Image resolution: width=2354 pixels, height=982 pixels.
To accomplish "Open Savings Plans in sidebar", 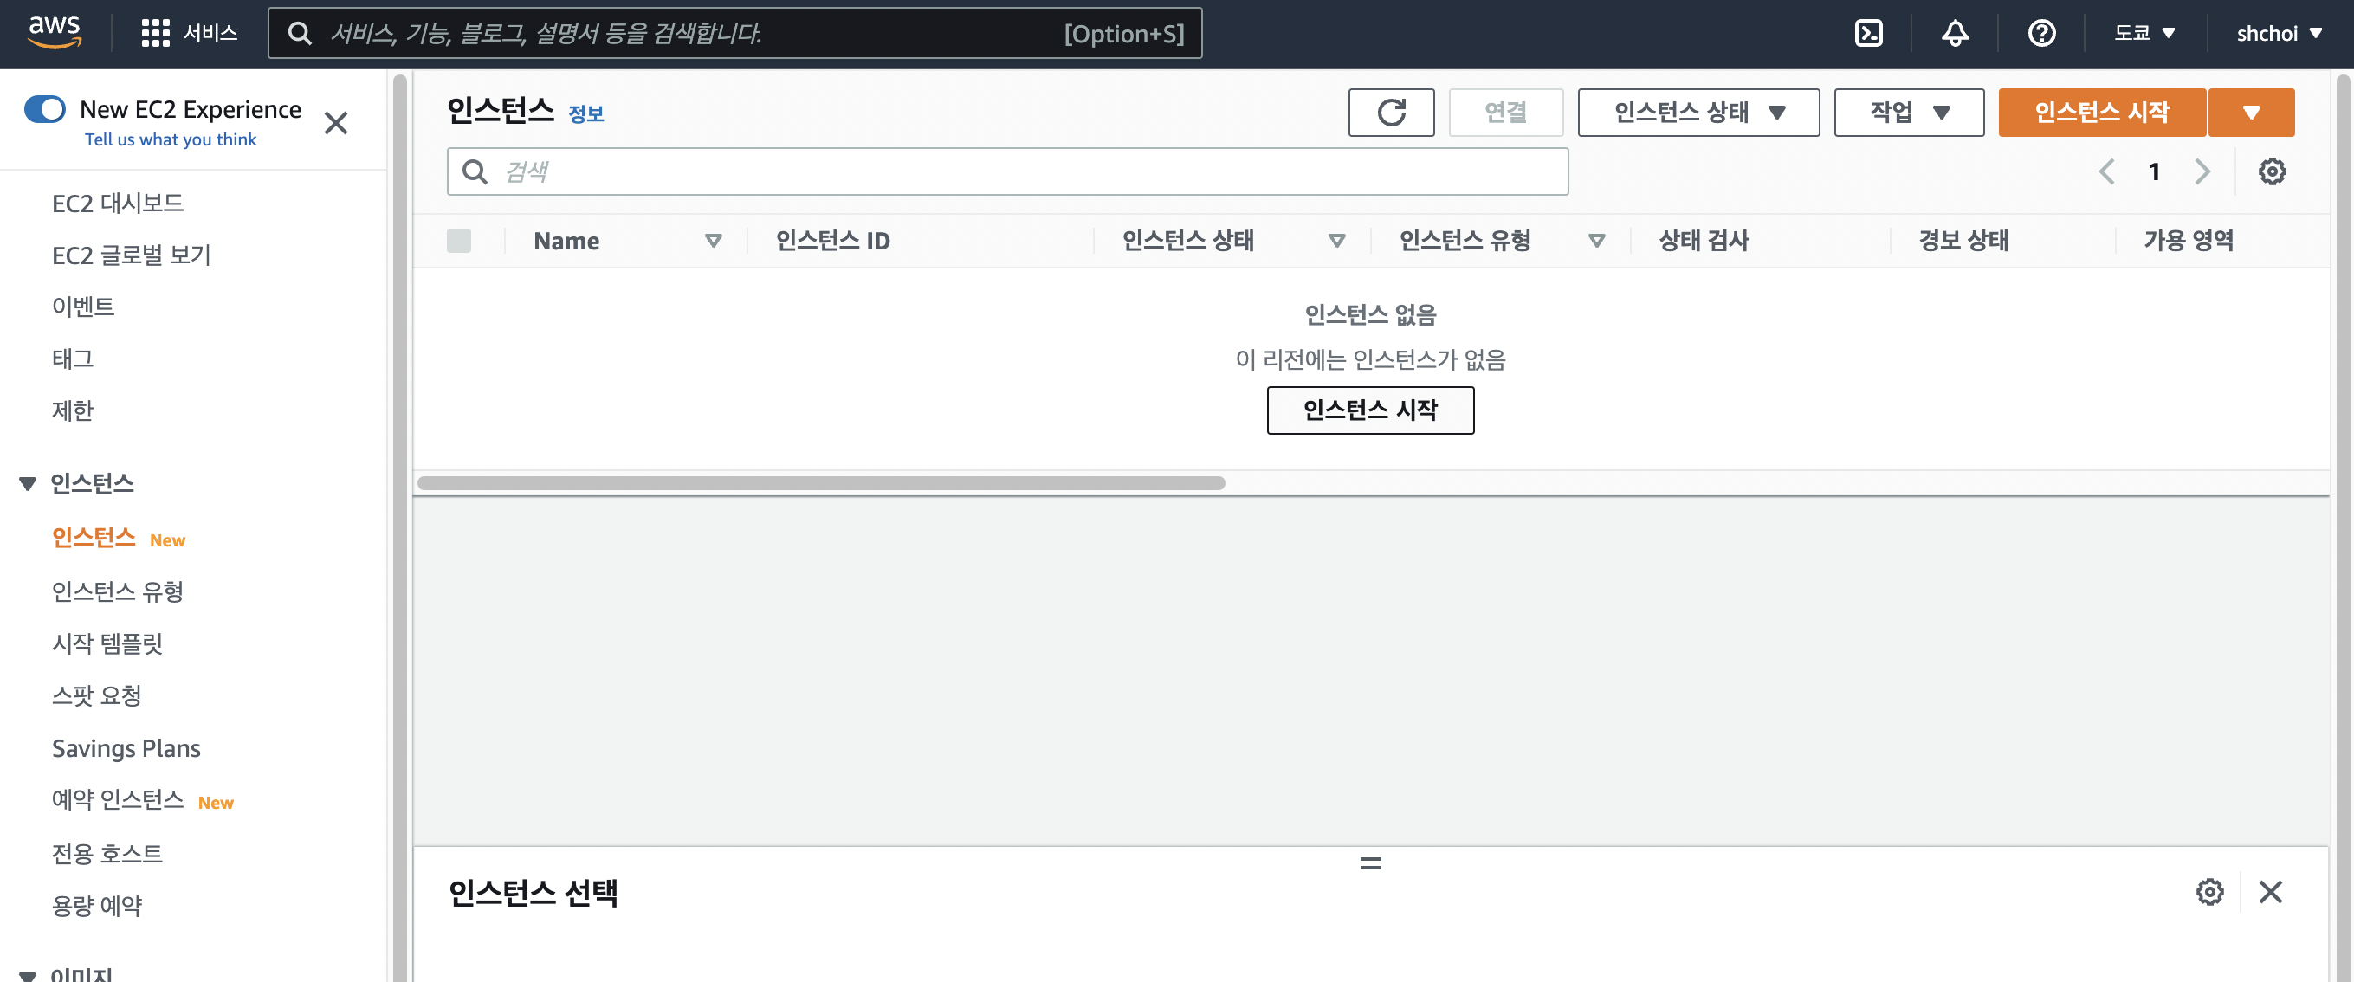I will (x=126, y=748).
